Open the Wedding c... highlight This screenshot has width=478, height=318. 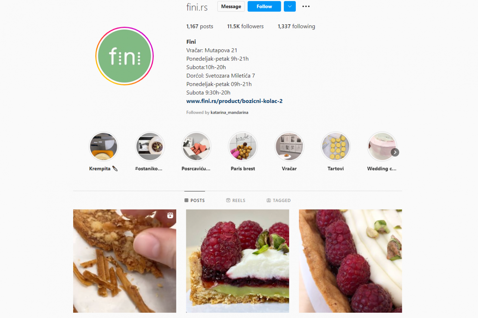382,147
